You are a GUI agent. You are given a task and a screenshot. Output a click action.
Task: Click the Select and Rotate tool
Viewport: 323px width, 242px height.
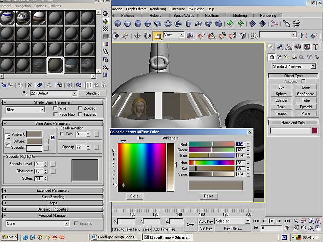pos(147,36)
